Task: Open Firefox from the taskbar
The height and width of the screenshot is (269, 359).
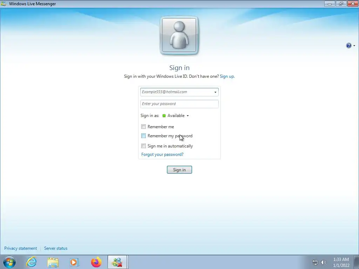Action: 96,262
